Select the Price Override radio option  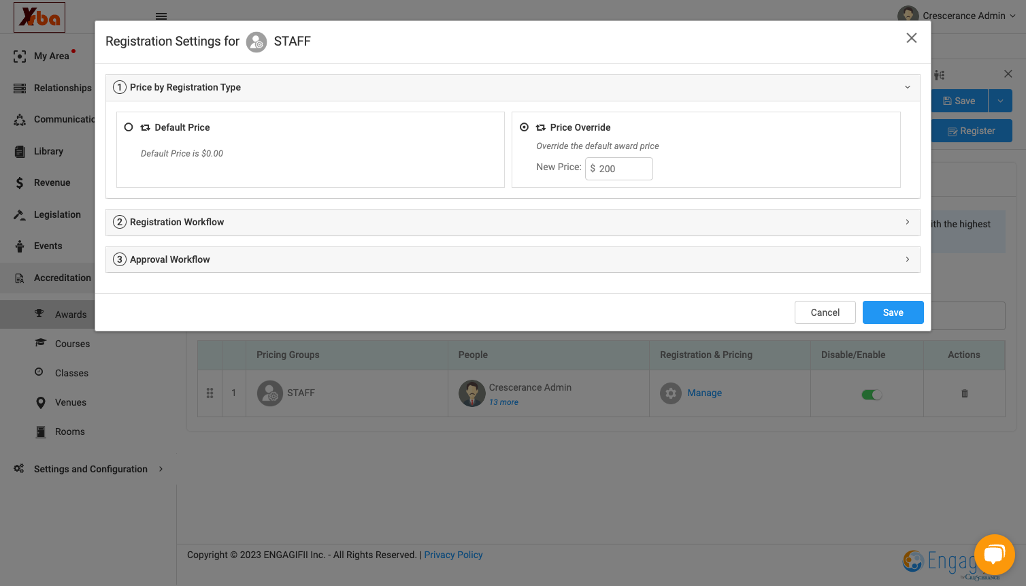point(524,127)
